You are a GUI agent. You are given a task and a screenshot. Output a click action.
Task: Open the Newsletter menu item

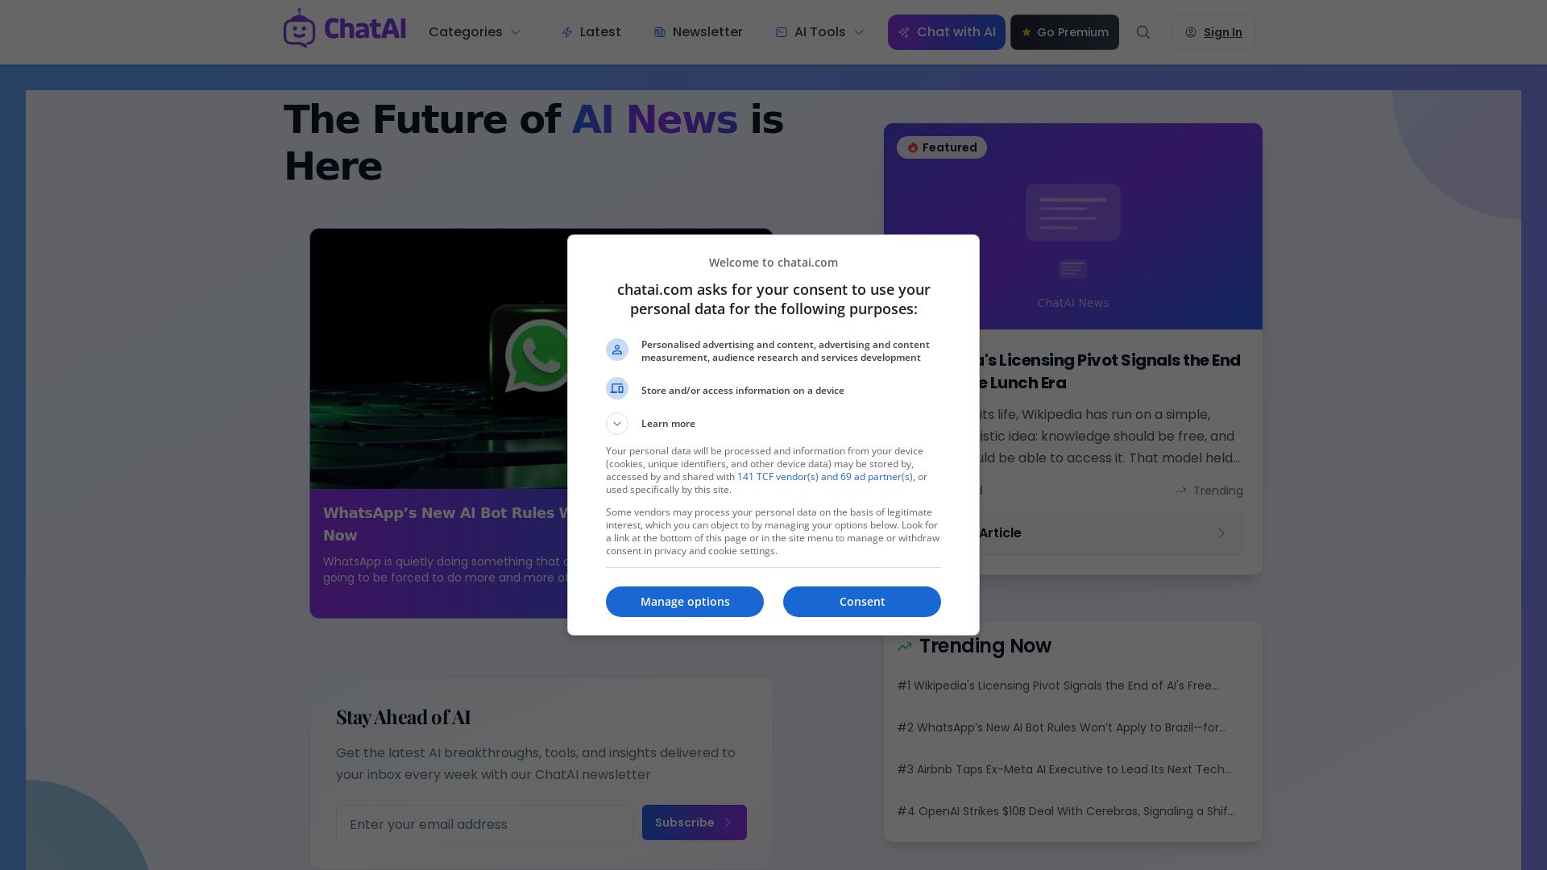699,32
